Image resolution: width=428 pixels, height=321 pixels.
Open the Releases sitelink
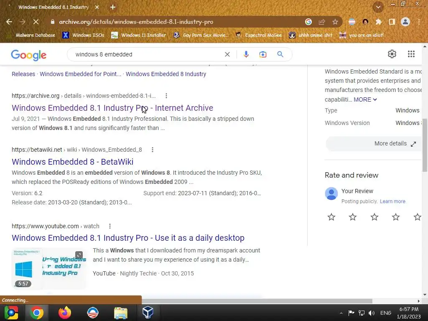click(x=23, y=74)
